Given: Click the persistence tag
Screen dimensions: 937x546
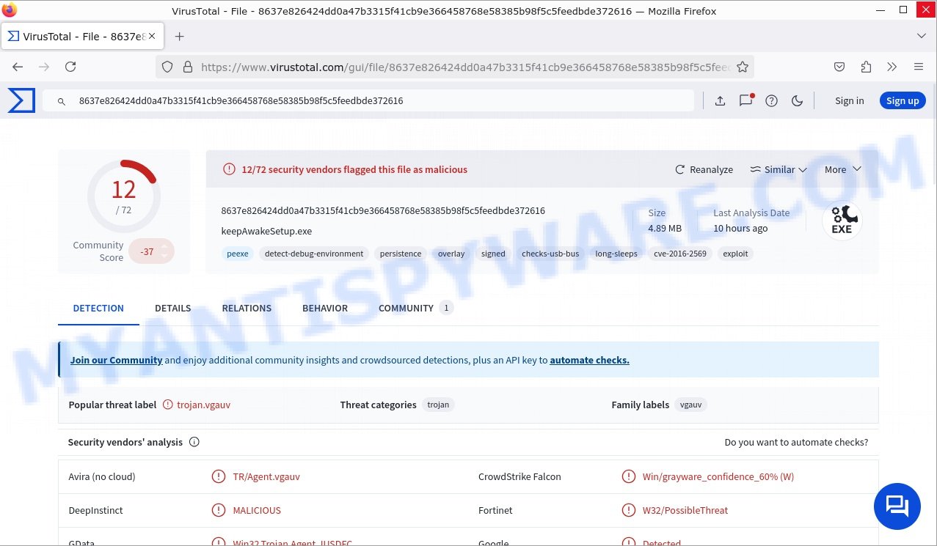Looking at the screenshot, I should click(401, 254).
